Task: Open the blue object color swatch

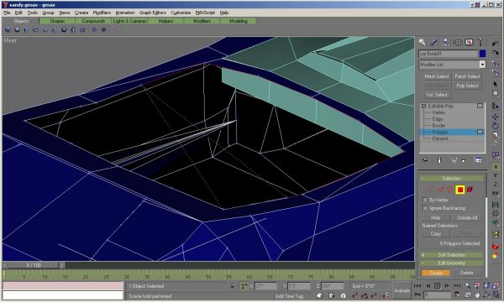Action: point(482,54)
